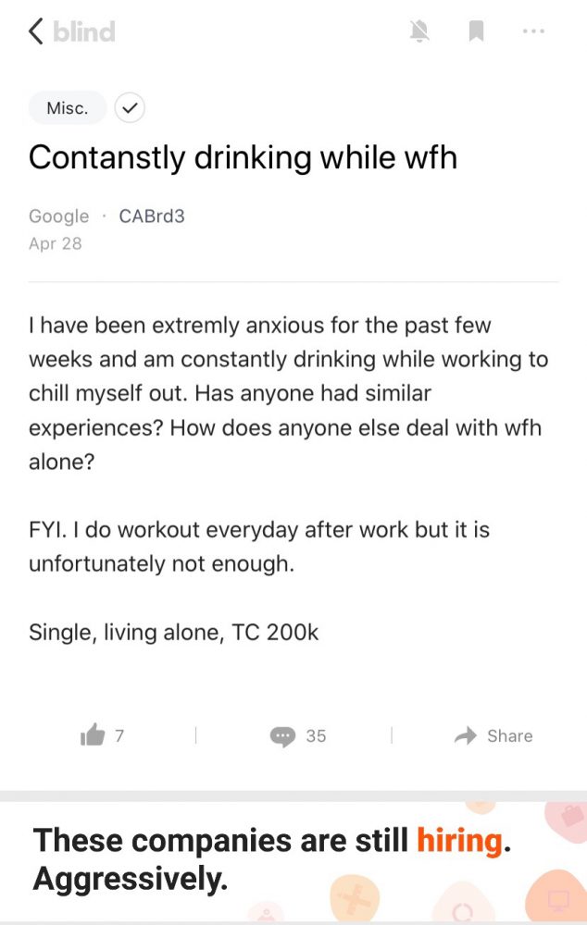Click the circular checkmark beside Misc.
Viewport: 587px width, 925px height.
click(130, 108)
